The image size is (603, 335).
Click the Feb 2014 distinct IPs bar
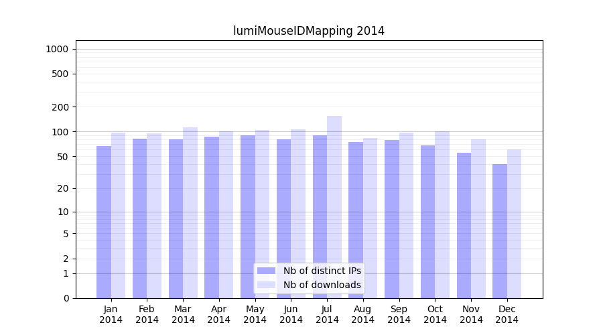139,218
